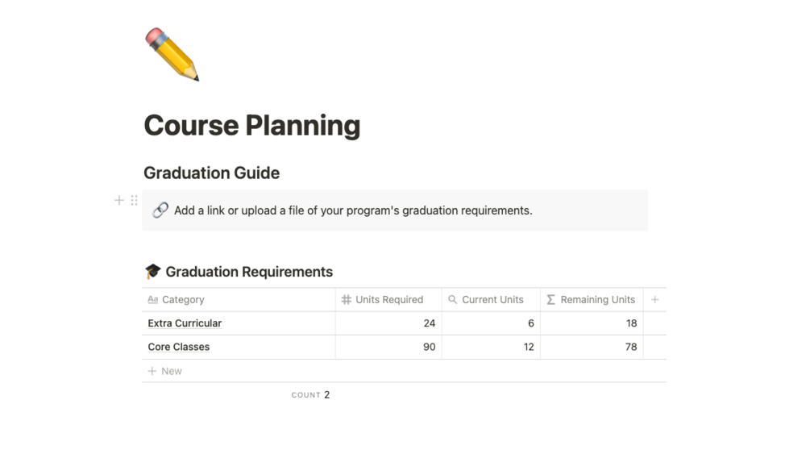Click the link icon in the callout
The width and height of the screenshot is (810, 454).
pyautogui.click(x=160, y=210)
